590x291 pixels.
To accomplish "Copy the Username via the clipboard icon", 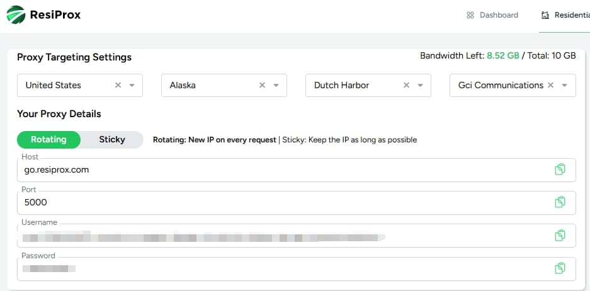I will click(x=560, y=236).
